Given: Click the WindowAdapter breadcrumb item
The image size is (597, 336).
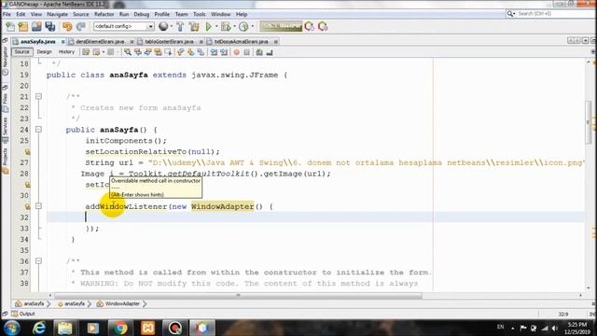Looking at the screenshot, I should (118, 303).
